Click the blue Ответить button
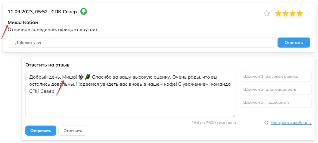The image size is (318, 143). click(x=294, y=43)
